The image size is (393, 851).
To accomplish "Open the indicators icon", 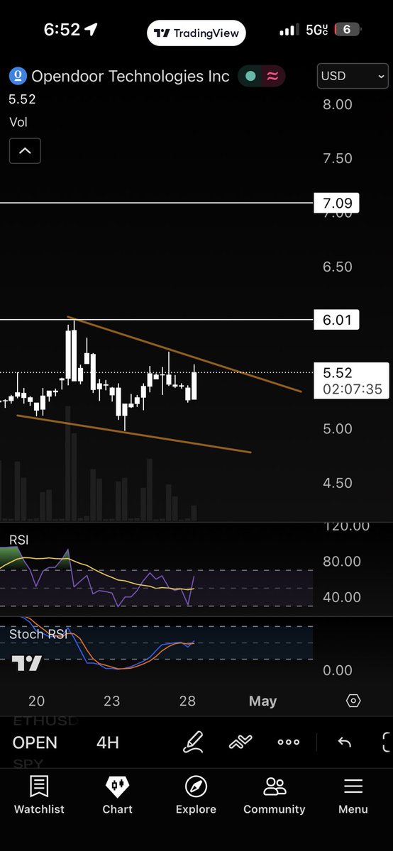I will coord(241,742).
